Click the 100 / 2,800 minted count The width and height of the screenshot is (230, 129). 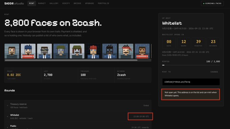tap(213, 62)
